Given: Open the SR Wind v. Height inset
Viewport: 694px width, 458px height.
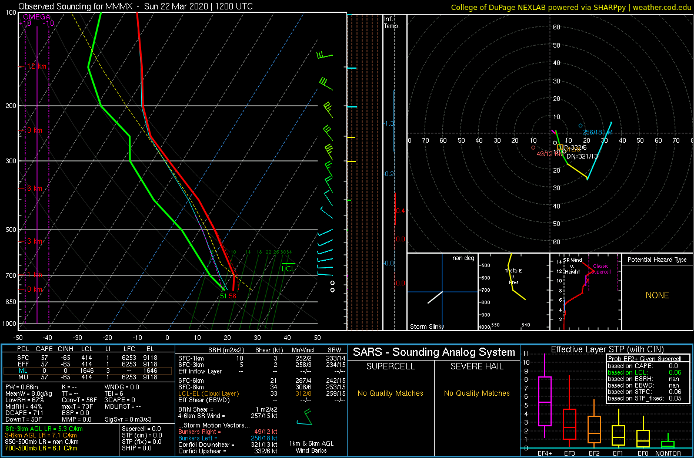Looking at the screenshot, I should tap(585, 292).
